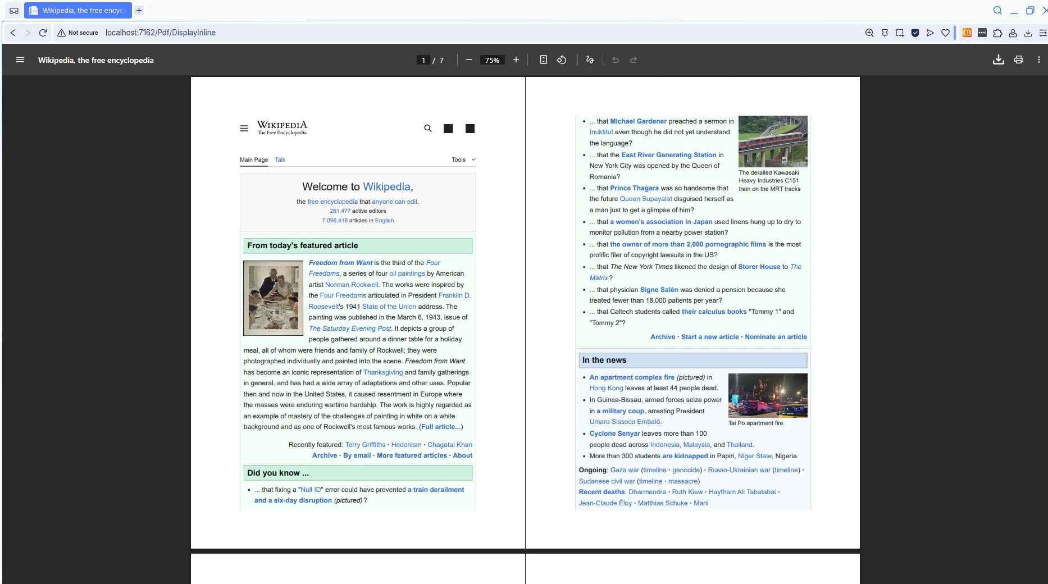Click the zoom out minus button
Screen dimensions: 1048x584
[469, 60]
